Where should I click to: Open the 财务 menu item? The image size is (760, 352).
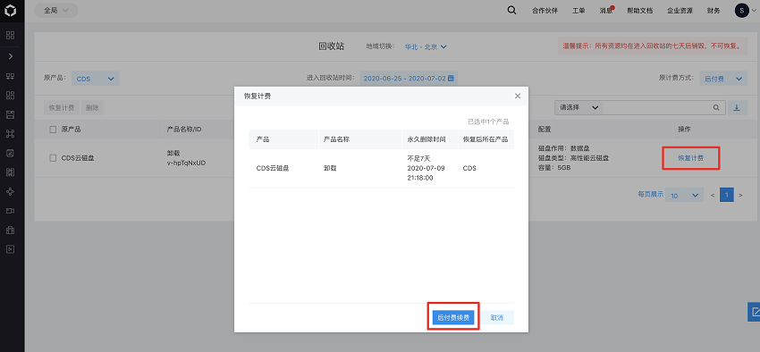click(714, 11)
